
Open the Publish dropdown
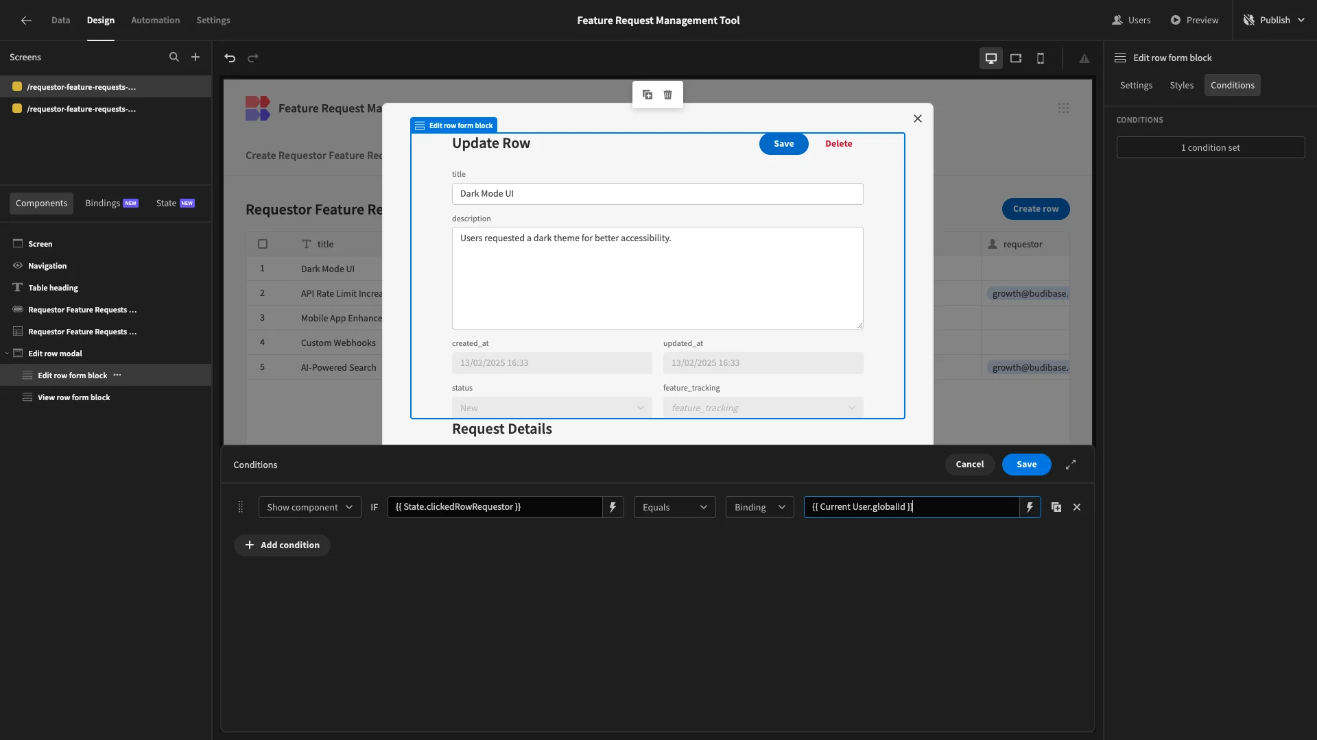1274,21
